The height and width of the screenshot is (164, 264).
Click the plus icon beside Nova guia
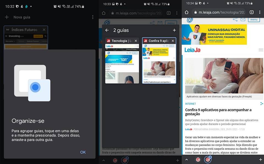pyautogui.click(x=7, y=17)
